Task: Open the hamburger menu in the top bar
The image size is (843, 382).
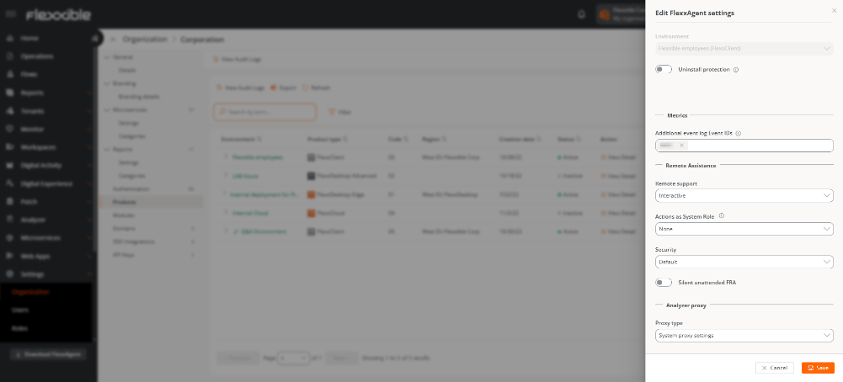Action: click(11, 14)
